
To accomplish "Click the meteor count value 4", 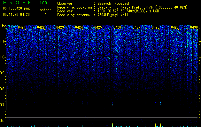I will 45,15.
